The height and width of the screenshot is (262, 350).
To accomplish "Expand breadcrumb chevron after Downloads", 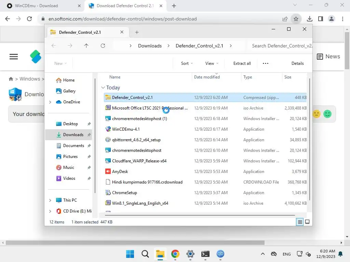I will 169,46.
